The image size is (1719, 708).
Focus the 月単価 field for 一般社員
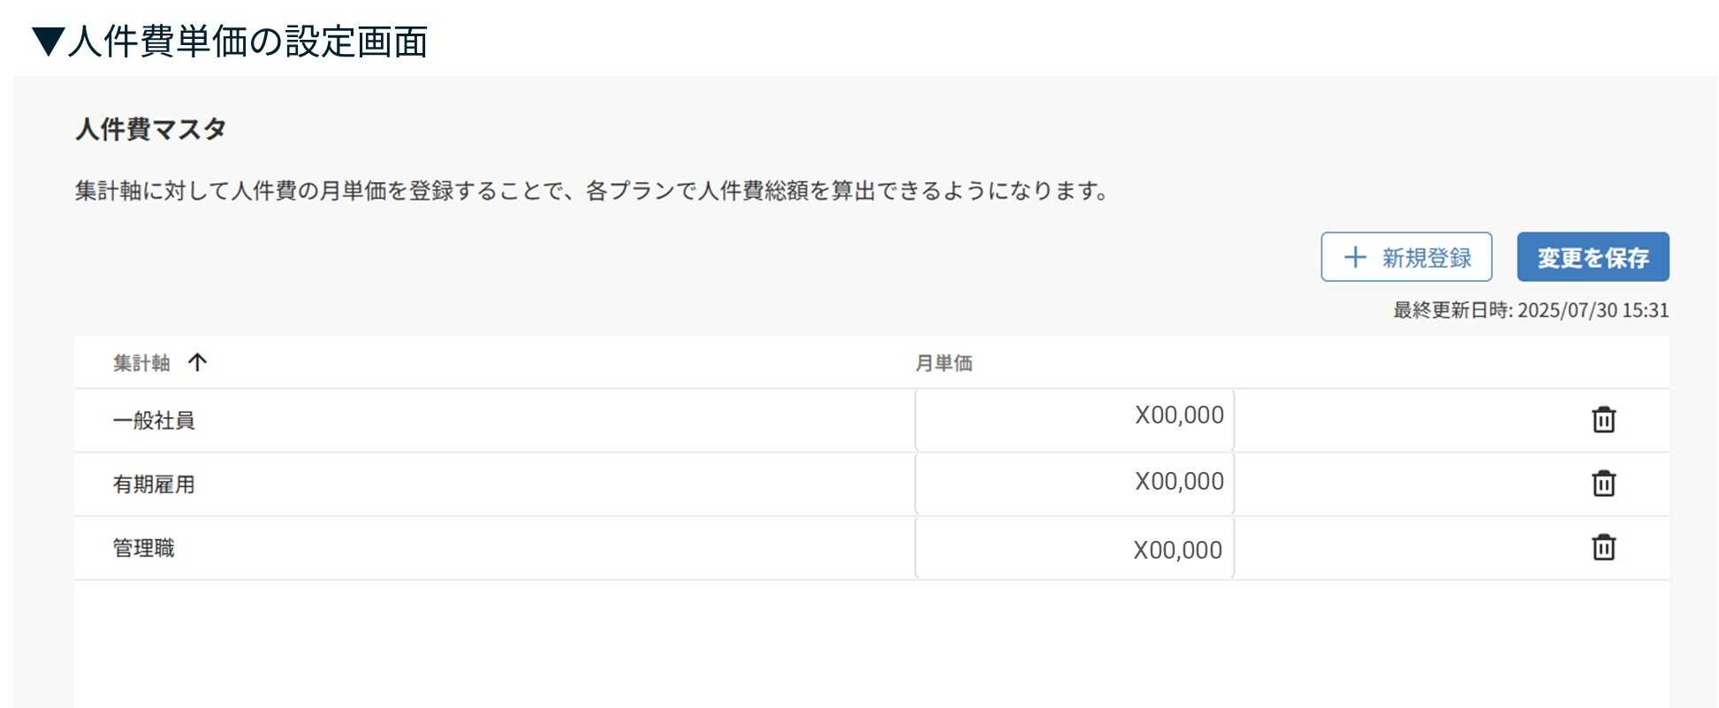pos(1074,420)
